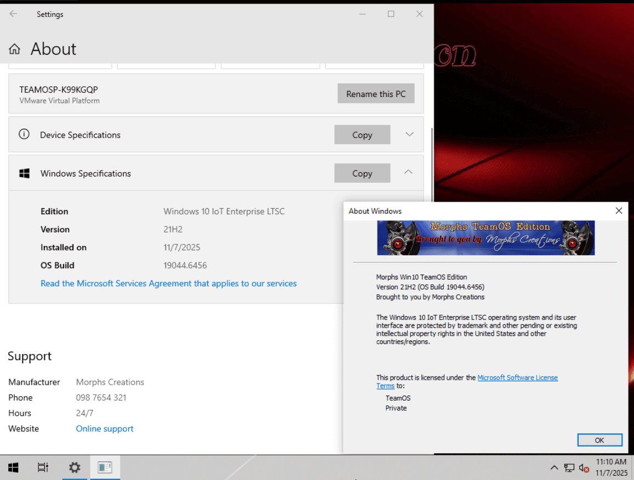Open Task View from the taskbar
The height and width of the screenshot is (480, 634).
(x=43, y=467)
